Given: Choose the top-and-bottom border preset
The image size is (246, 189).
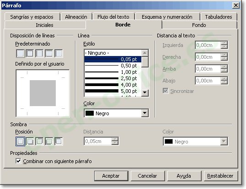Looking at the screenshot, I should [x=49, y=53].
